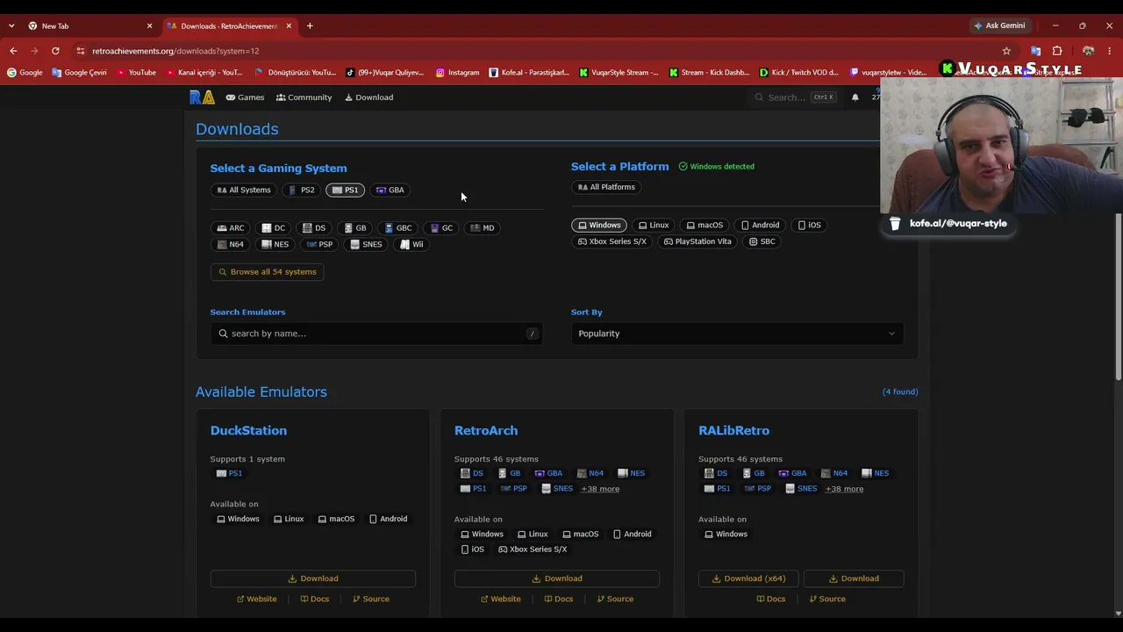Select the iOS platform filter
1123x632 pixels.
click(810, 226)
